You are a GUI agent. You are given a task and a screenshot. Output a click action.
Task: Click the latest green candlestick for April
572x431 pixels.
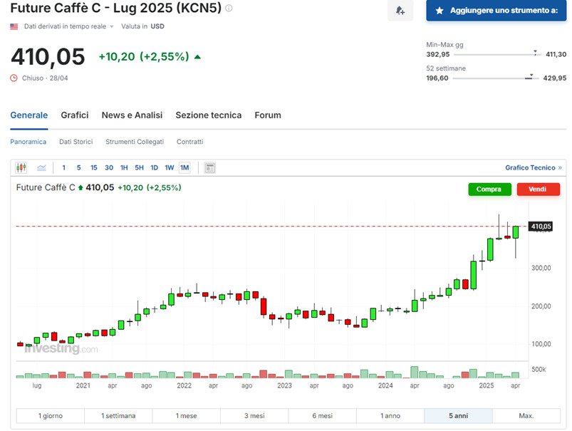tap(516, 232)
